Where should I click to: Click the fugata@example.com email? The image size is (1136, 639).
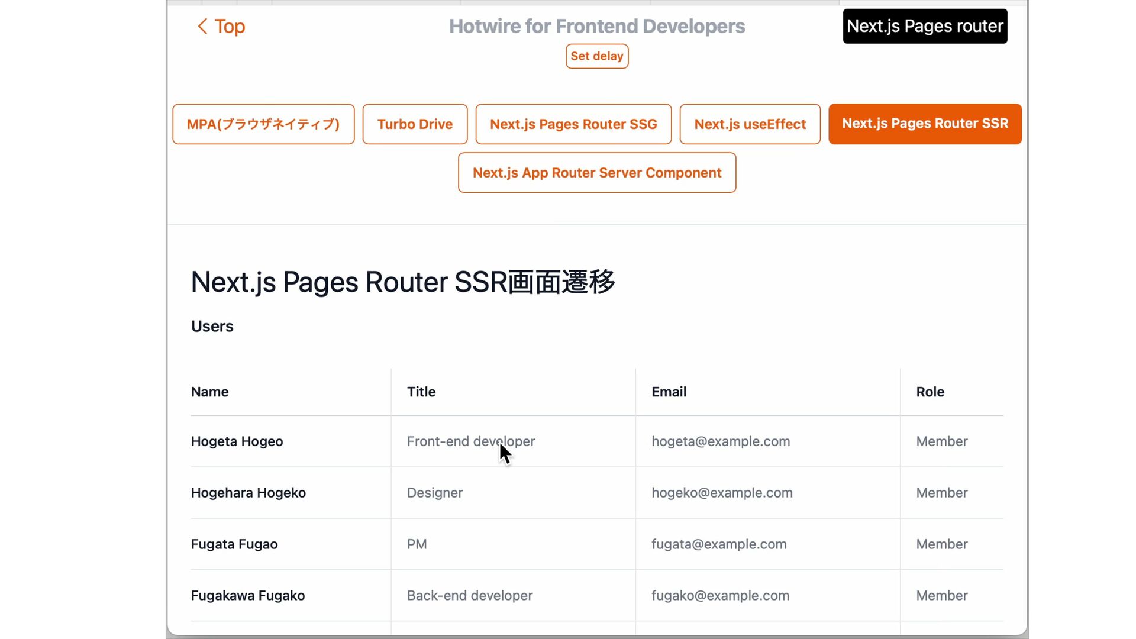pyautogui.click(x=719, y=544)
